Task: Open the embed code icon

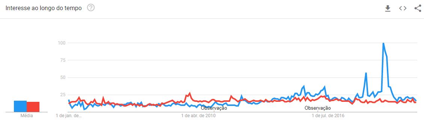Action: 403,8
